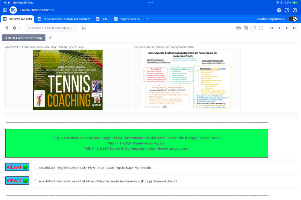Image resolution: width=301 pixels, height=200 pixels.
Task: Open the Kompetenzbereiche overview diagram image
Action: pyautogui.click(x=187, y=80)
